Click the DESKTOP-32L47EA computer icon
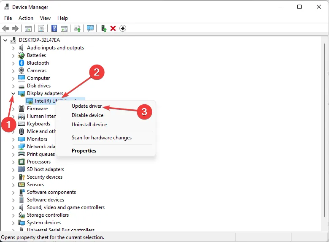329x242 pixels. coord(13,40)
